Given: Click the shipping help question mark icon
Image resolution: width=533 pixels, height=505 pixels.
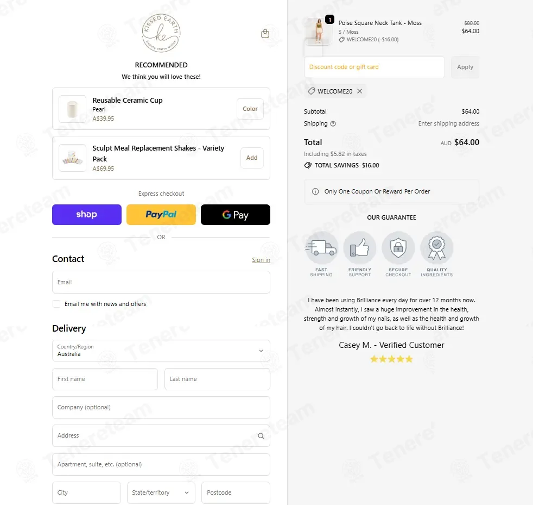Looking at the screenshot, I should tap(333, 123).
